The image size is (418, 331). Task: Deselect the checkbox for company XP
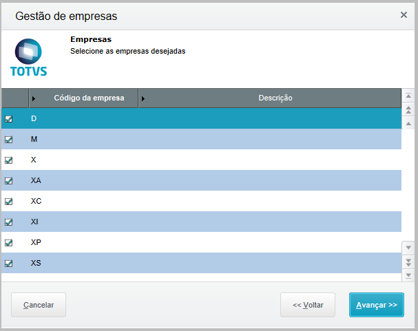[9, 243]
